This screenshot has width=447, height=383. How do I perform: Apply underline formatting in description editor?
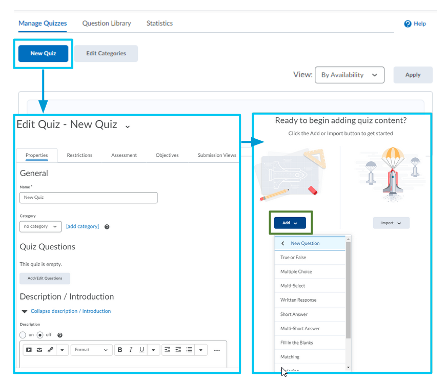click(x=141, y=350)
